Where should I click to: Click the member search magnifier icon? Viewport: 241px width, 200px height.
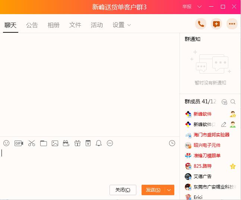[x=233, y=102]
